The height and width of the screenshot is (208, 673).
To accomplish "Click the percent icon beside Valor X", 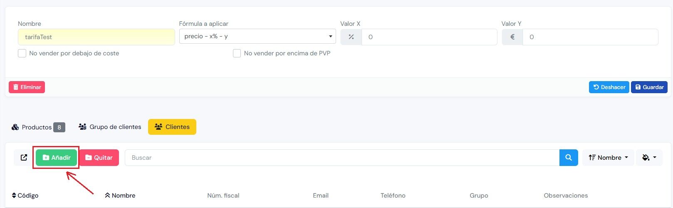I will pyautogui.click(x=351, y=37).
